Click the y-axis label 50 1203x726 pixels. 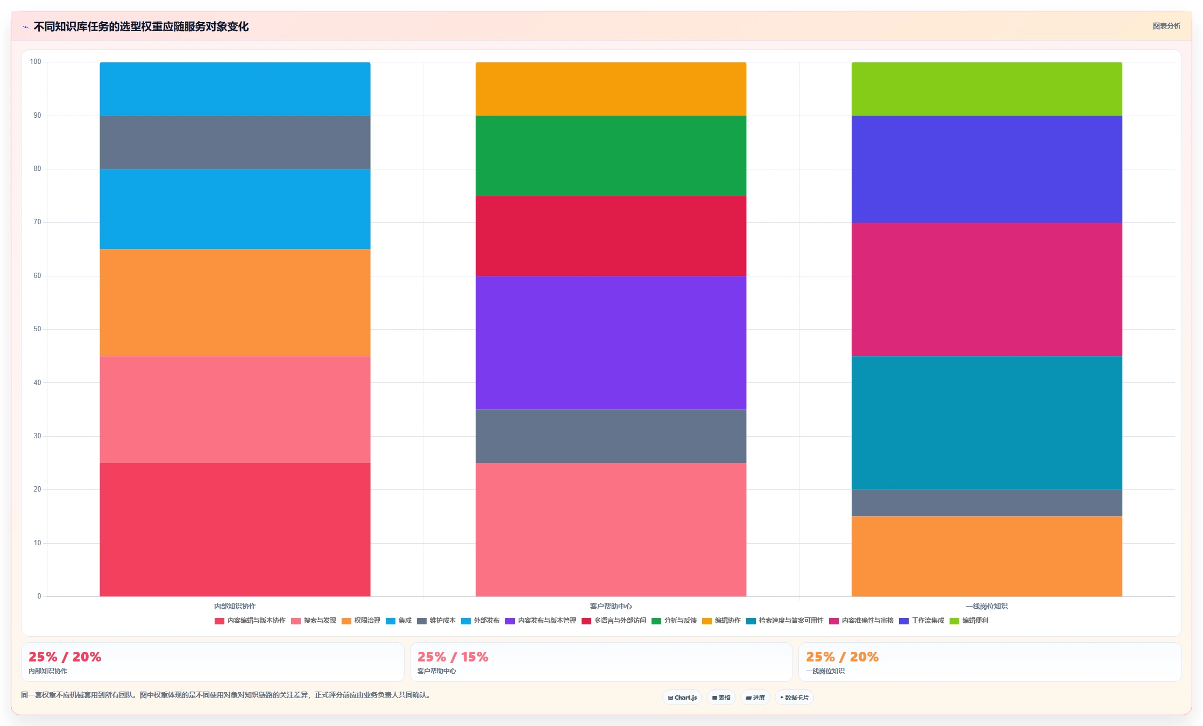[x=37, y=329]
